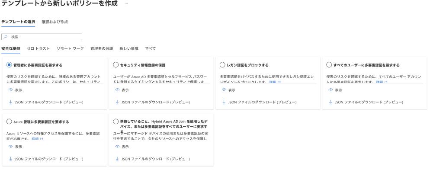Select レガシ認証をブロックする radio button

(222, 65)
